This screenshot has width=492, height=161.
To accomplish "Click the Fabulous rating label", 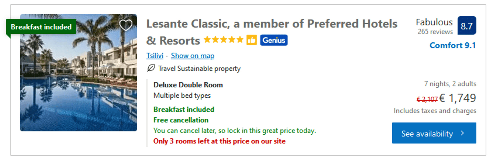I will coord(434,22).
